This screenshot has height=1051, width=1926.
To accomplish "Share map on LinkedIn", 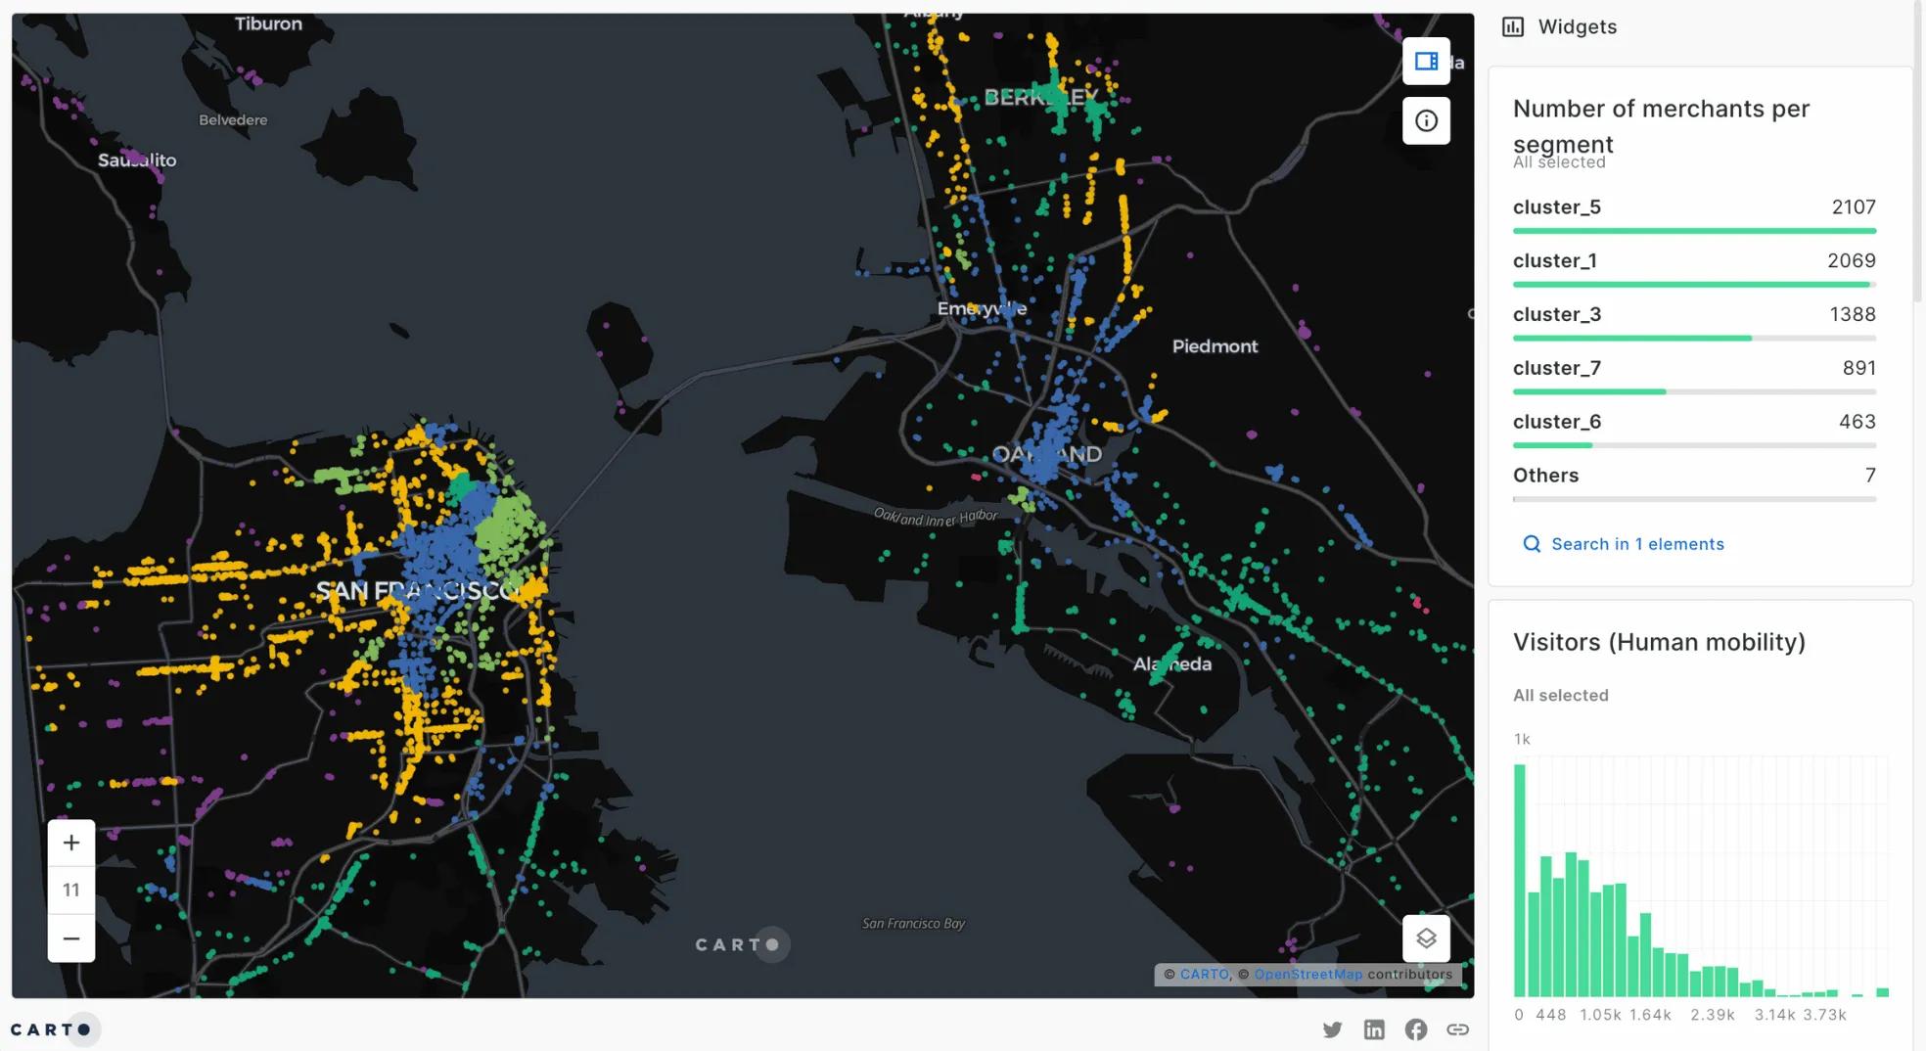I will point(1374,1029).
